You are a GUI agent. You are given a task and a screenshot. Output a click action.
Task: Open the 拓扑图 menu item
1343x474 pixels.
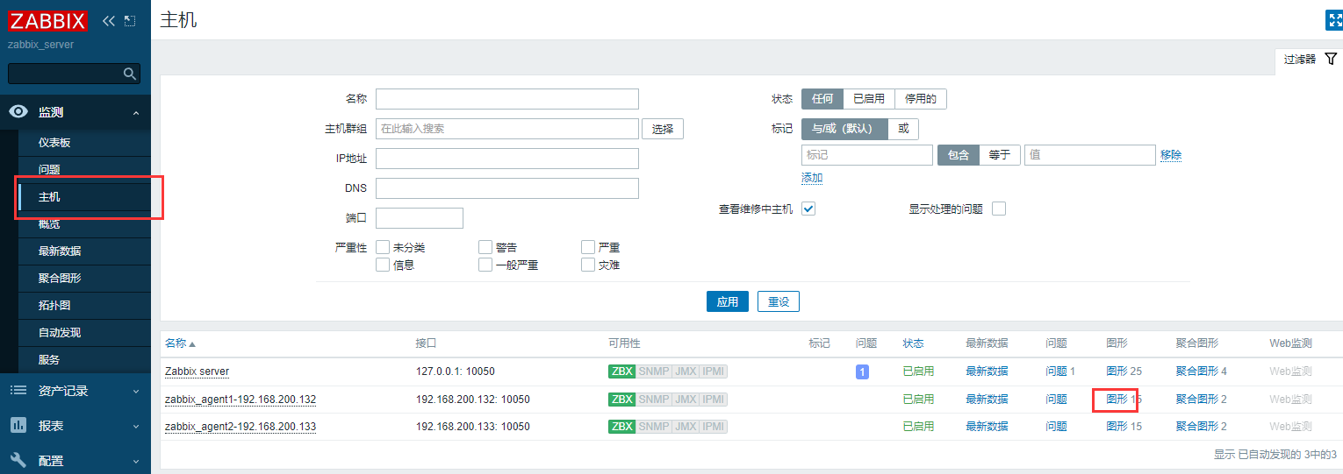pyautogui.click(x=84, y=306)
